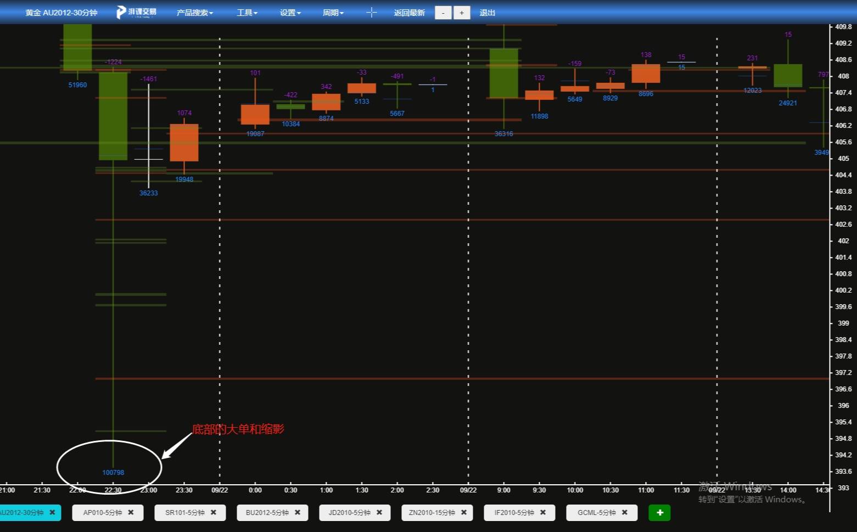Click 返回最新 to return to latest
Viewport: 857px width, 532px height.
[410, 13]
